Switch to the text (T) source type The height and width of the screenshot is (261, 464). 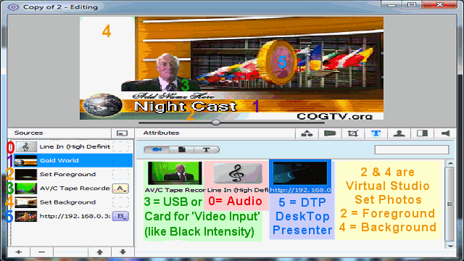[x=207, y=150]
